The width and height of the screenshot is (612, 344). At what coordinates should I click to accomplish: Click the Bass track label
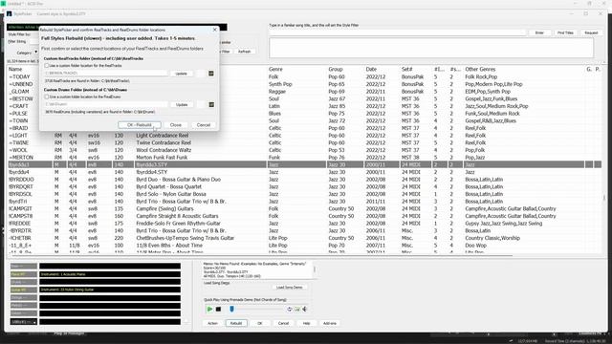click(23, 266)
